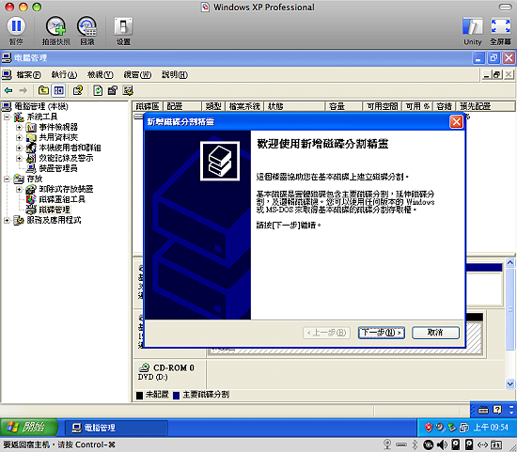Open the 執行(A) menu

64,75
